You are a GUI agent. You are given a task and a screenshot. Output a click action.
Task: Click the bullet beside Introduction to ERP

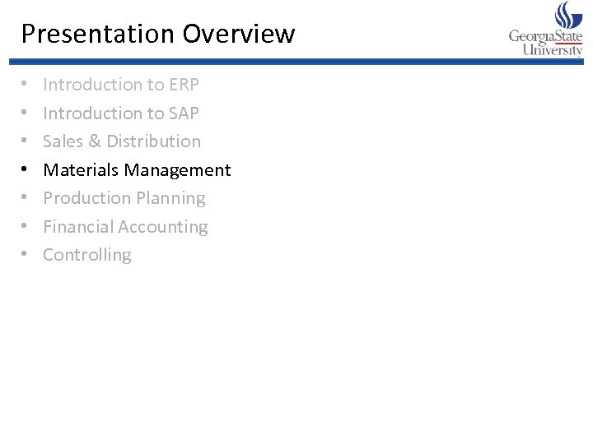tap(26, 85)
